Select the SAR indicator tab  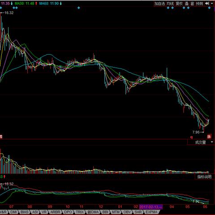coord(138,212)
